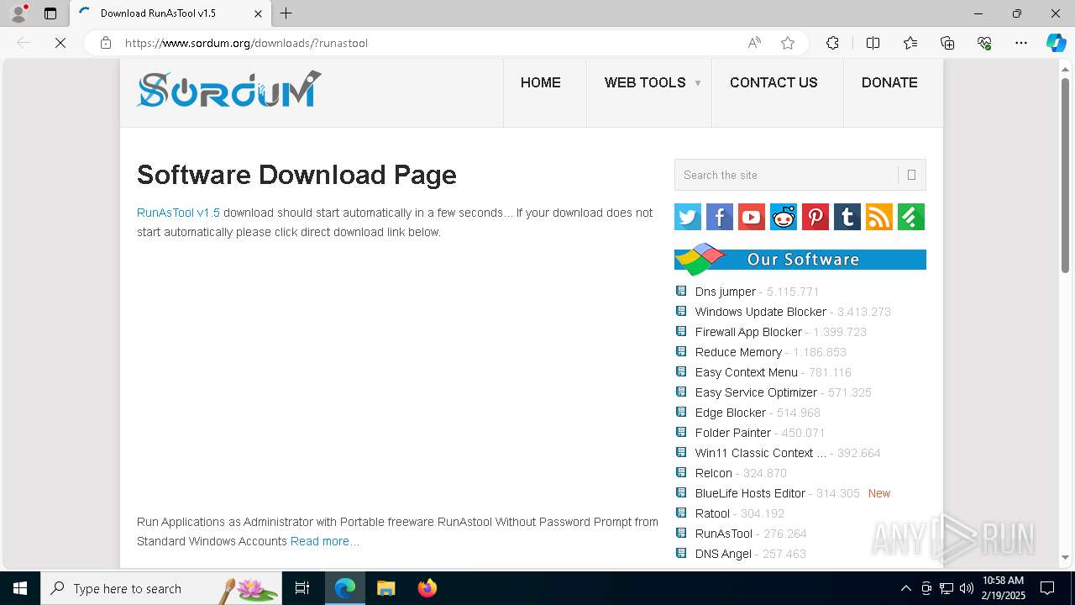Open the Pinterest social icon

click(x=815, y=217)
